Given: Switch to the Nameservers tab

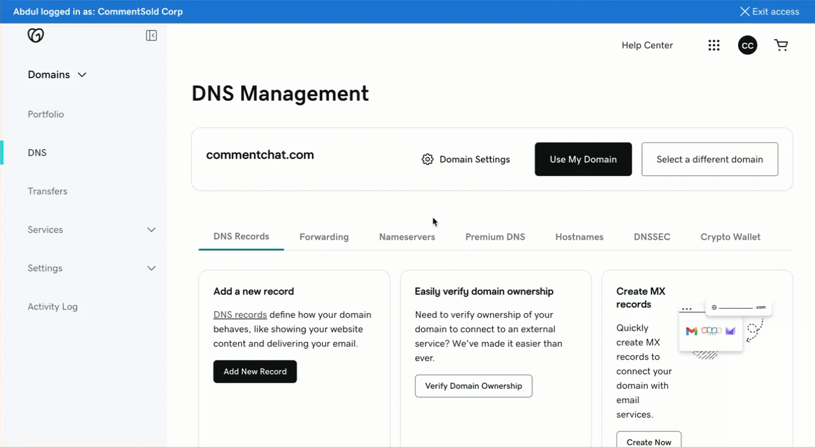Looking at the screenshot, I should (407, 237).
